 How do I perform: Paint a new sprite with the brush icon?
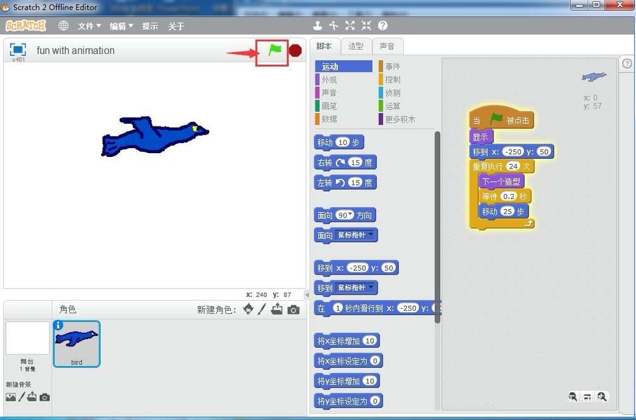point(262,309)
